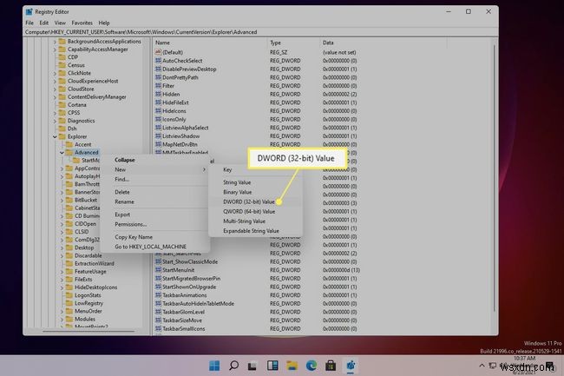Click the Registry Editor title icon
The height and width of the screenshot is (376, 564).
[x=30, y=12]
